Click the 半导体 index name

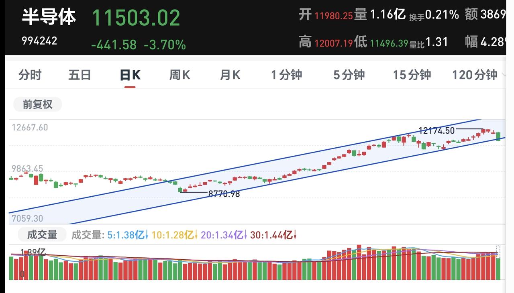tap(48, 18)
